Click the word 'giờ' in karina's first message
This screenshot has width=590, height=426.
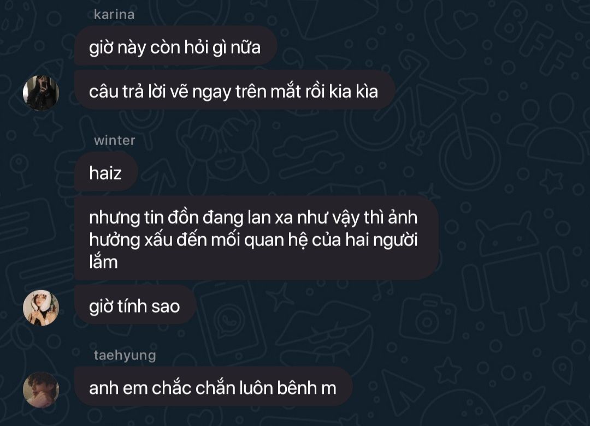(101, 47)
